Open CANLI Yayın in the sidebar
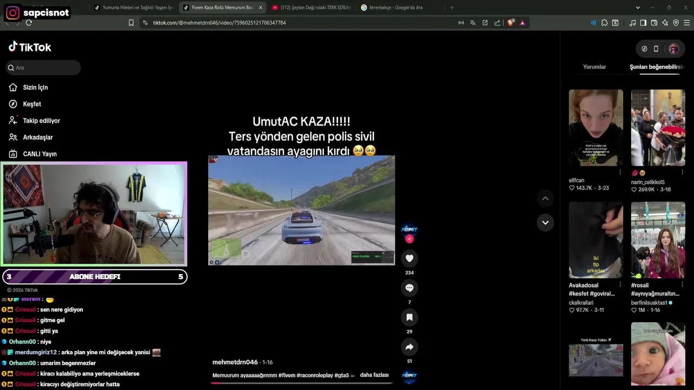 [40, 154]
